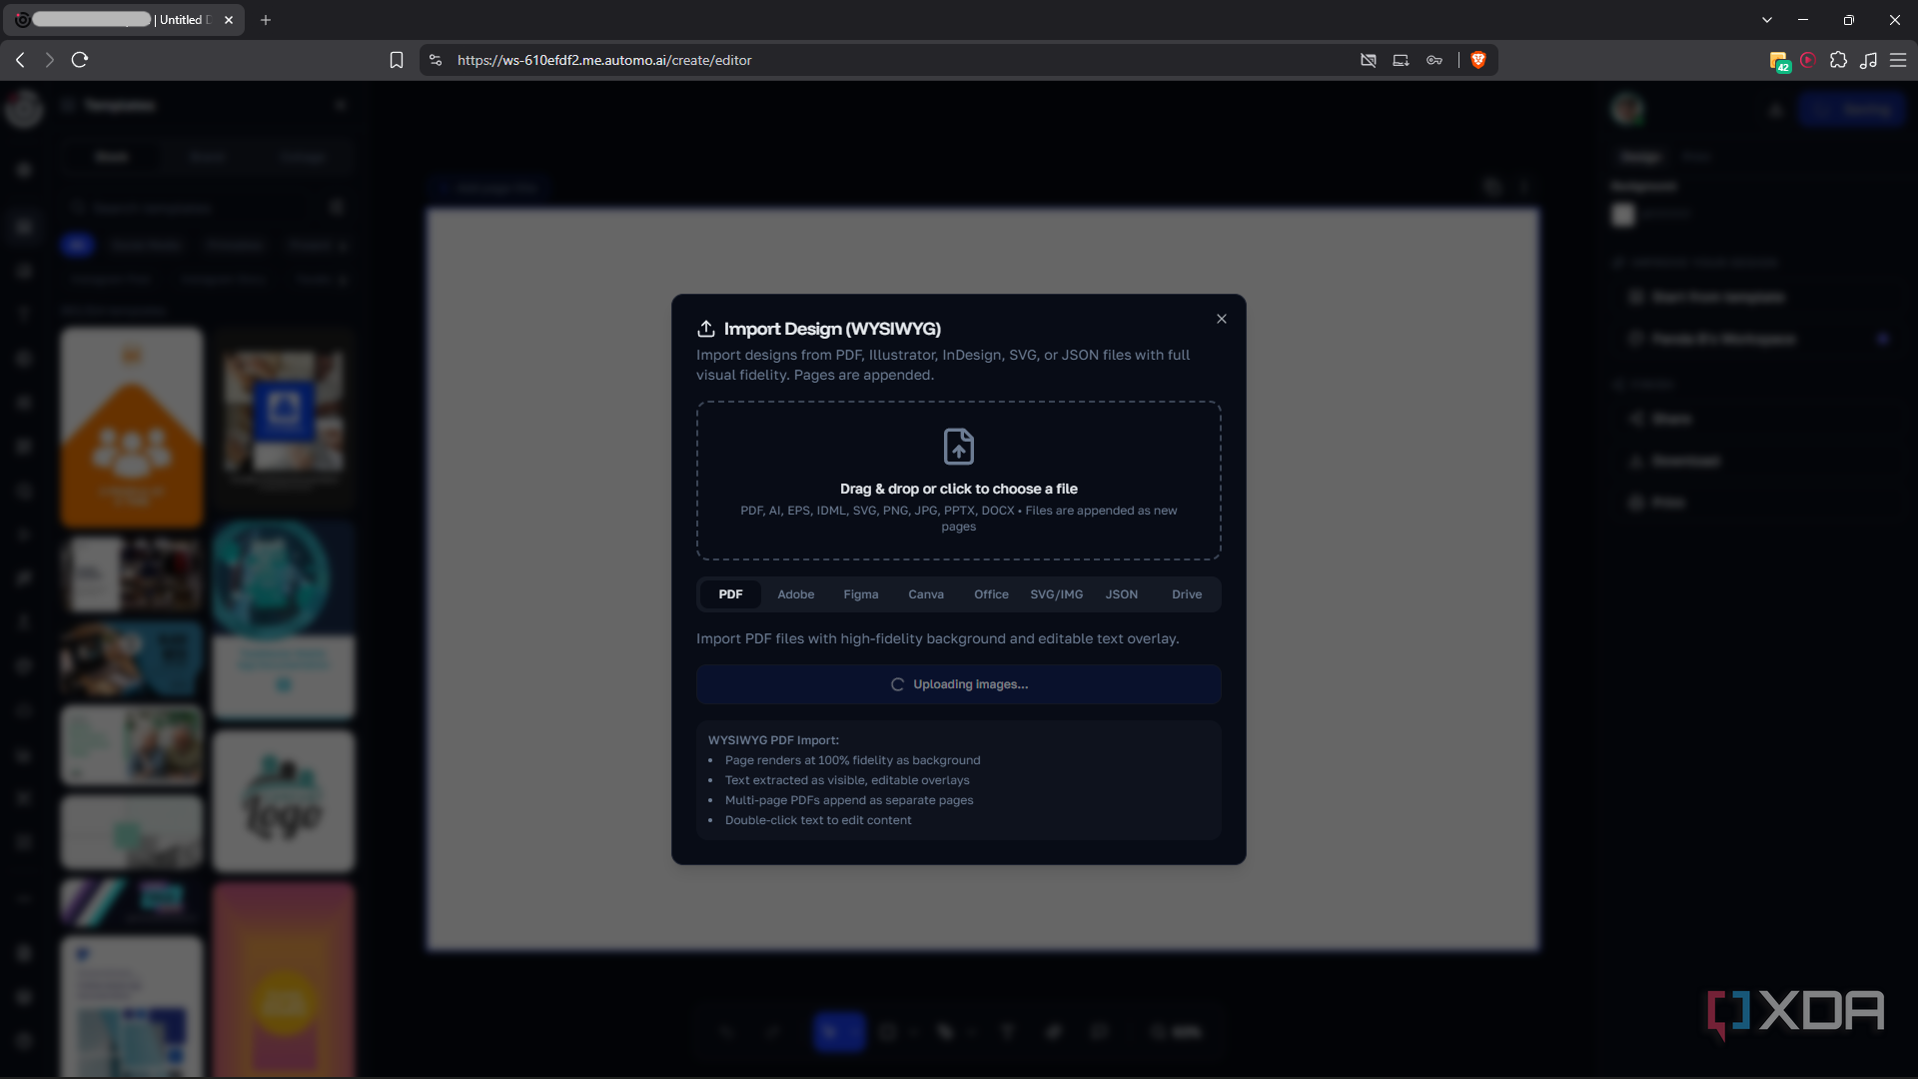
Task: Click the browser Back arrow
Action: (20, 60)
